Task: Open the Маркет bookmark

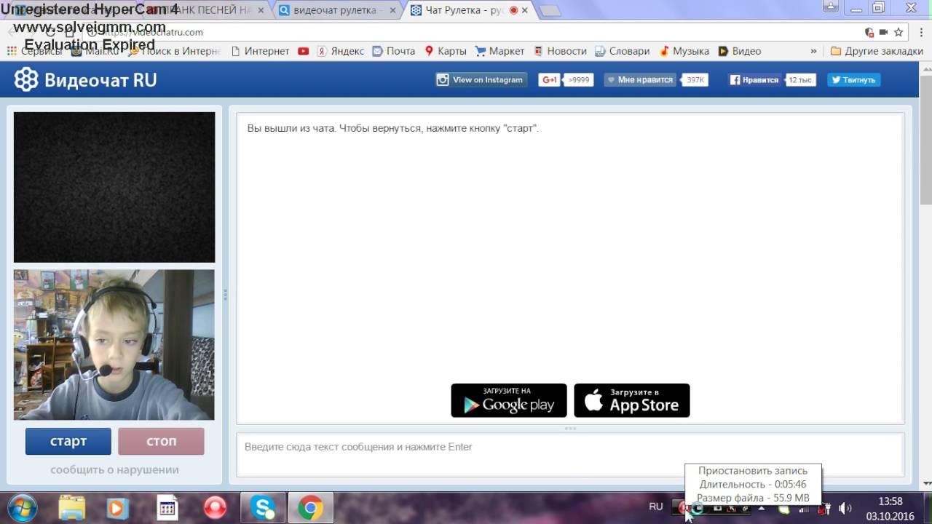Action: (x=499, y=51)
